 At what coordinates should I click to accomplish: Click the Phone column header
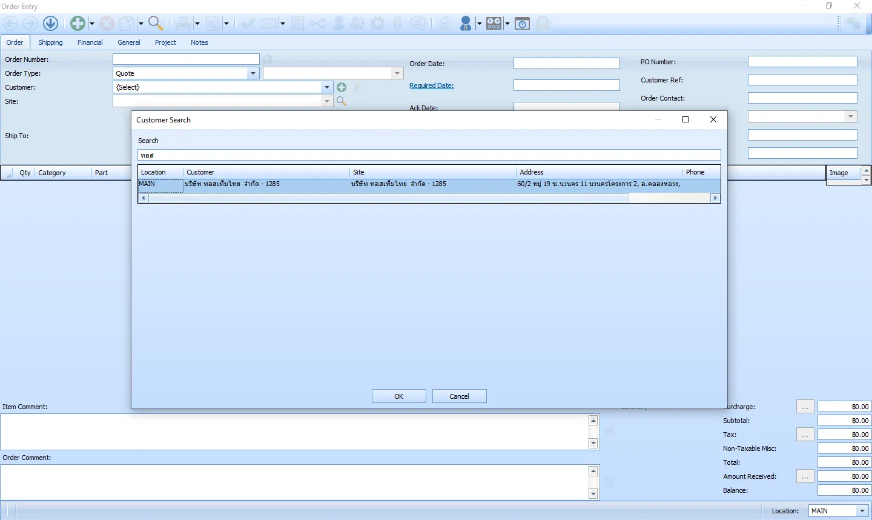(x=702, y=172)
